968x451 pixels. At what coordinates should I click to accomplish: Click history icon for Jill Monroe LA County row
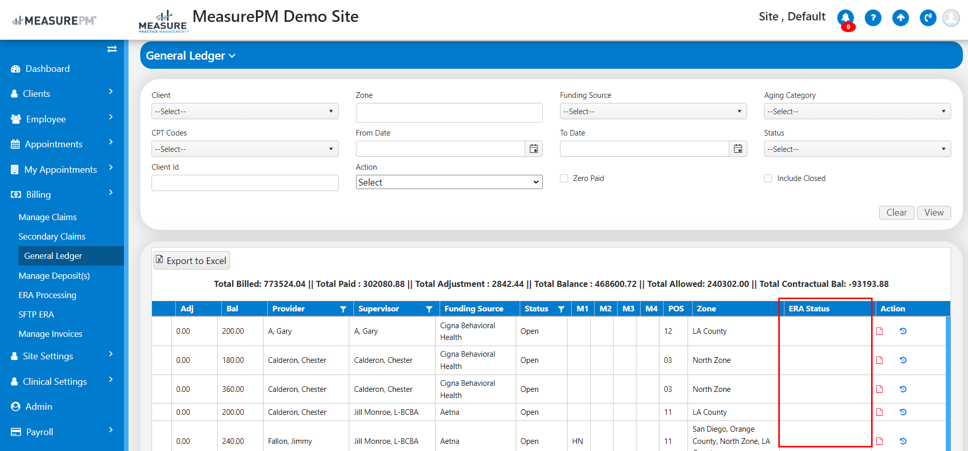[x=903, y=412]
